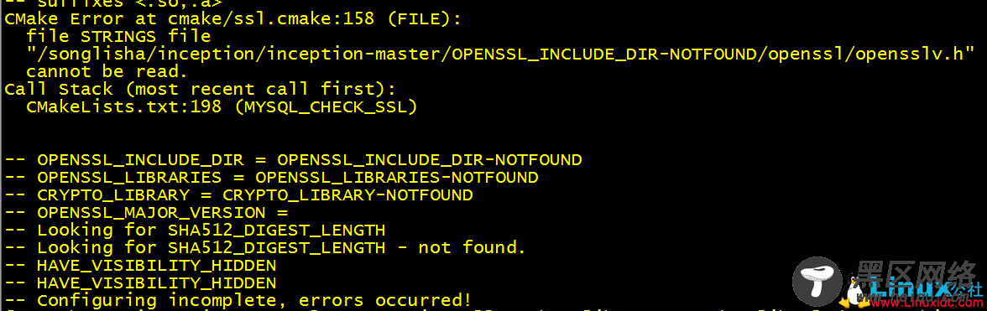Click 'Looking for SHA512_DIGEST_LENGTH - not found.' line
The height and width of the screenshot is (311, 987).
click(265, 247)
